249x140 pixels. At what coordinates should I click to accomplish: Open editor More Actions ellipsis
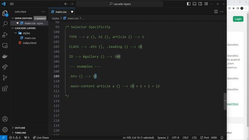click(222, 12)
